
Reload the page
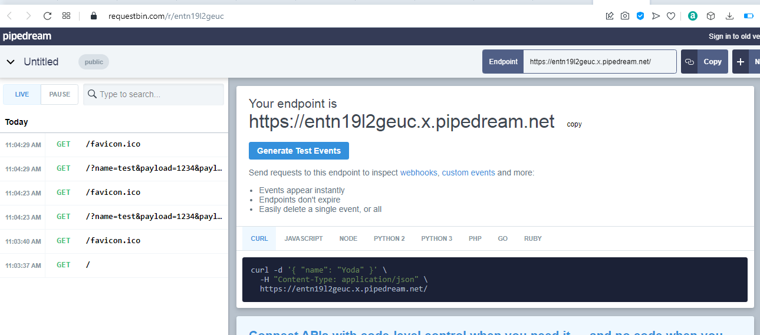click(x=48, y=16)
